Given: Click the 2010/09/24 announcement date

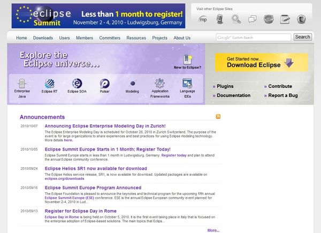Looking at the screenshot, I should [29, 169].
